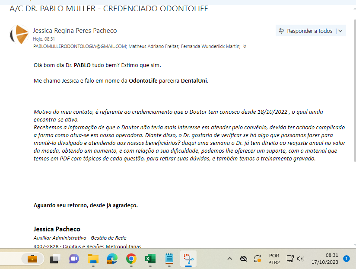Click the line Aguardo seu retorno, desde já agradeço.
The height and width of the screenshot is (269, 356).
pos(86,205)
